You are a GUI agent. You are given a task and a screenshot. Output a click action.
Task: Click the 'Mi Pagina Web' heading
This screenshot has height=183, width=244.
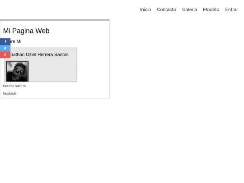[x=26, y=31]
